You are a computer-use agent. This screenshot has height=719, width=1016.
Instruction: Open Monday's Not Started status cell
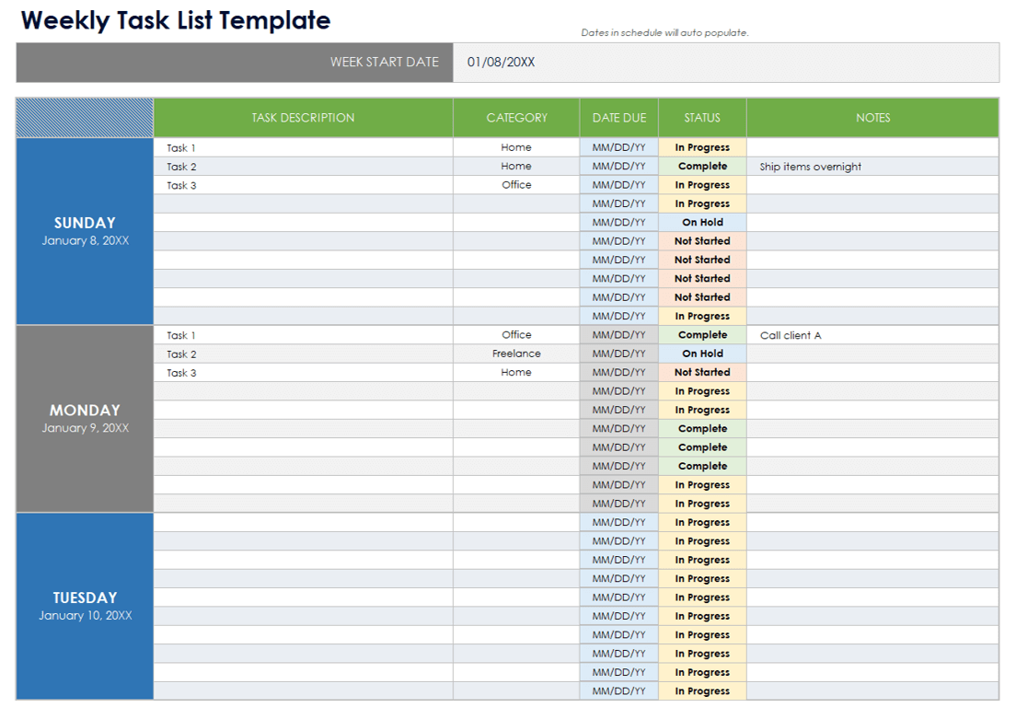[x=702, y=373]
